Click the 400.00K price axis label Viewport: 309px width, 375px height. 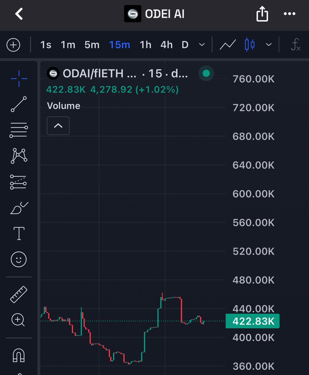254,337
